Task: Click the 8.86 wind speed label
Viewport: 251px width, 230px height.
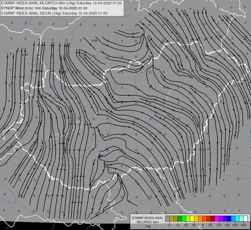Action: click(x=94, y=41)
